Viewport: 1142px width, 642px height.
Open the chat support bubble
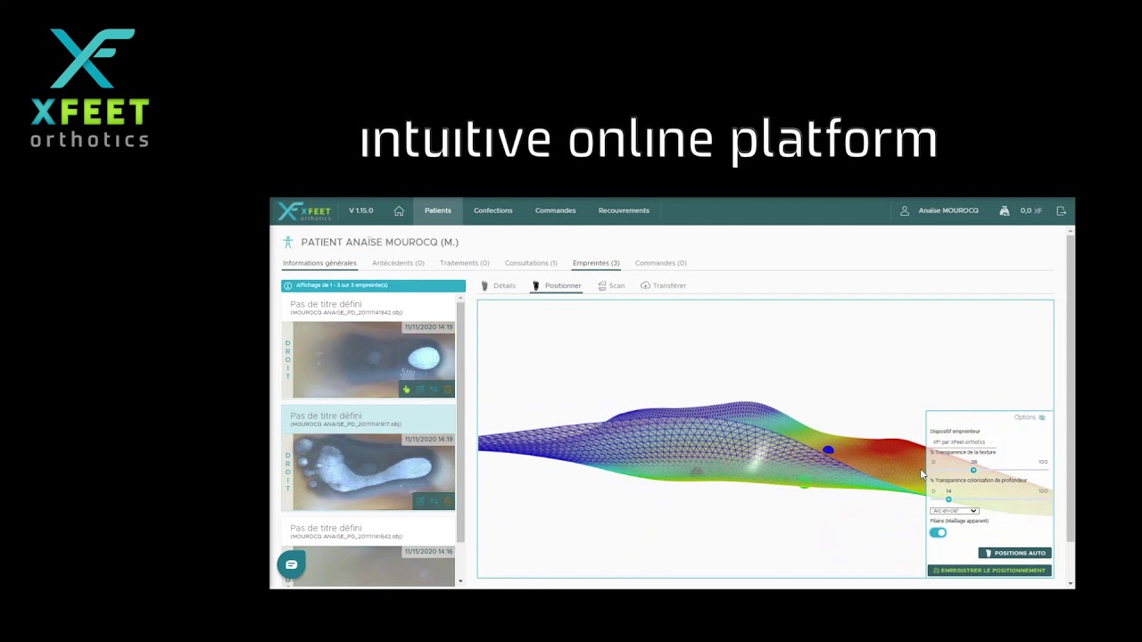click(x=291, y=564)
